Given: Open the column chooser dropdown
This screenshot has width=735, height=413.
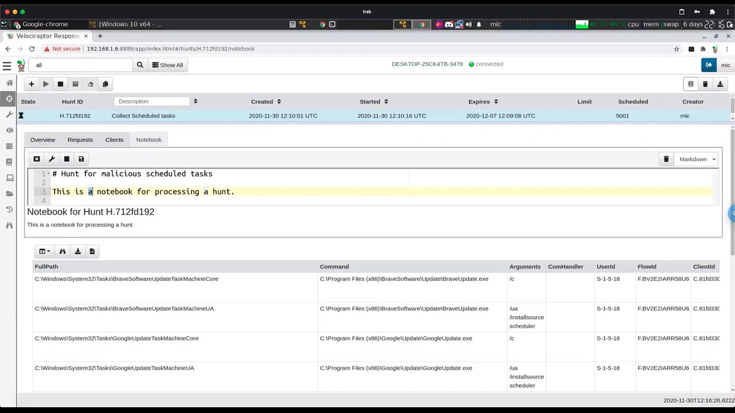Looking at the screenshot, I should coord(44,251).
